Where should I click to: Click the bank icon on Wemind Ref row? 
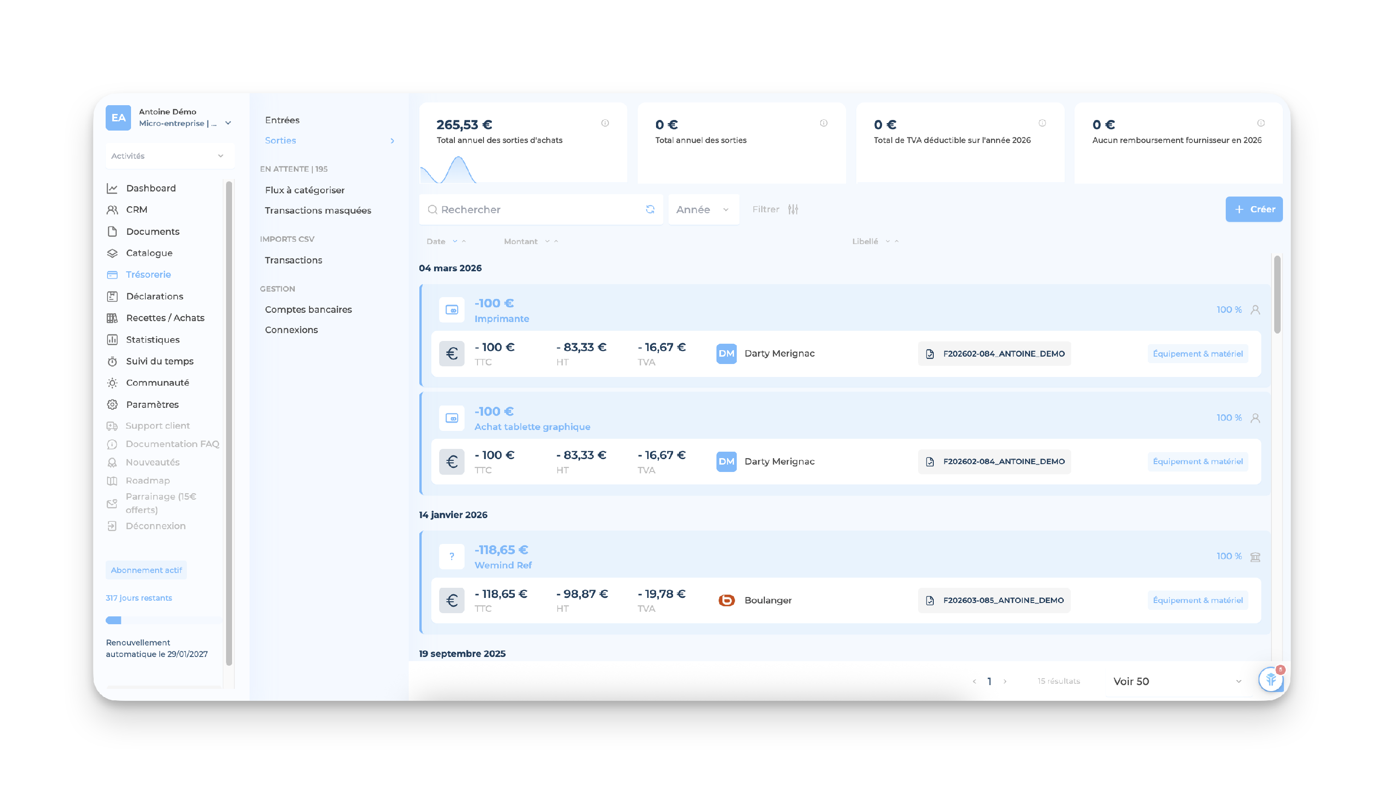(1255, 557)
